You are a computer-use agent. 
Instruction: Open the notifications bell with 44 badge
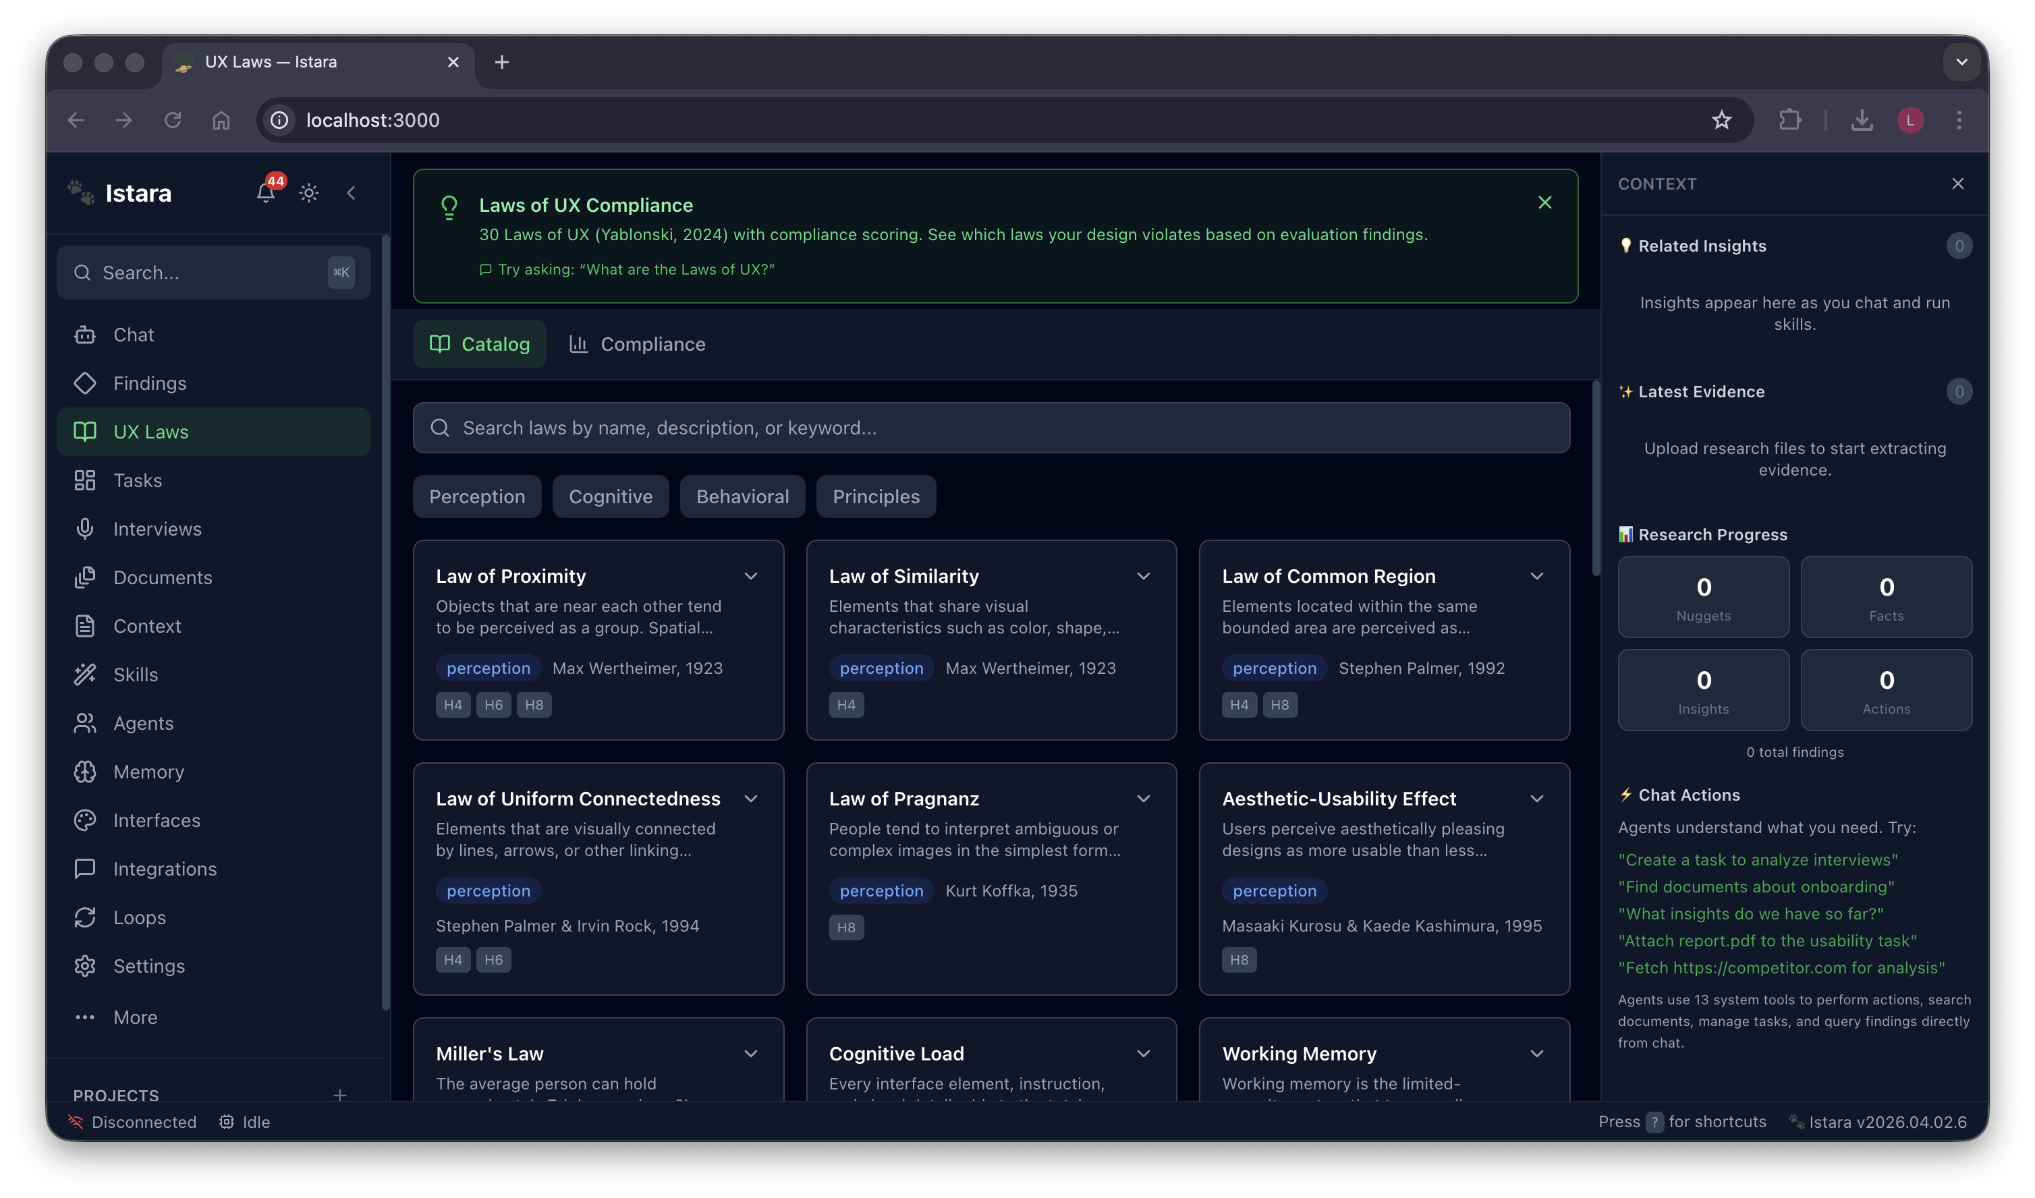click(x=266, y=192)
